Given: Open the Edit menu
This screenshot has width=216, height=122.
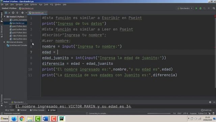Looking at the screenshot, I should click(7, 4).
